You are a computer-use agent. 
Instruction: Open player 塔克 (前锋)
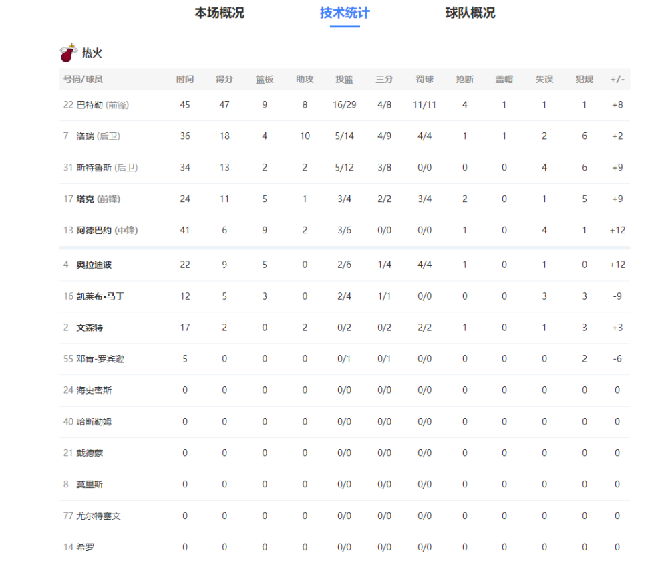click(98, 199)
